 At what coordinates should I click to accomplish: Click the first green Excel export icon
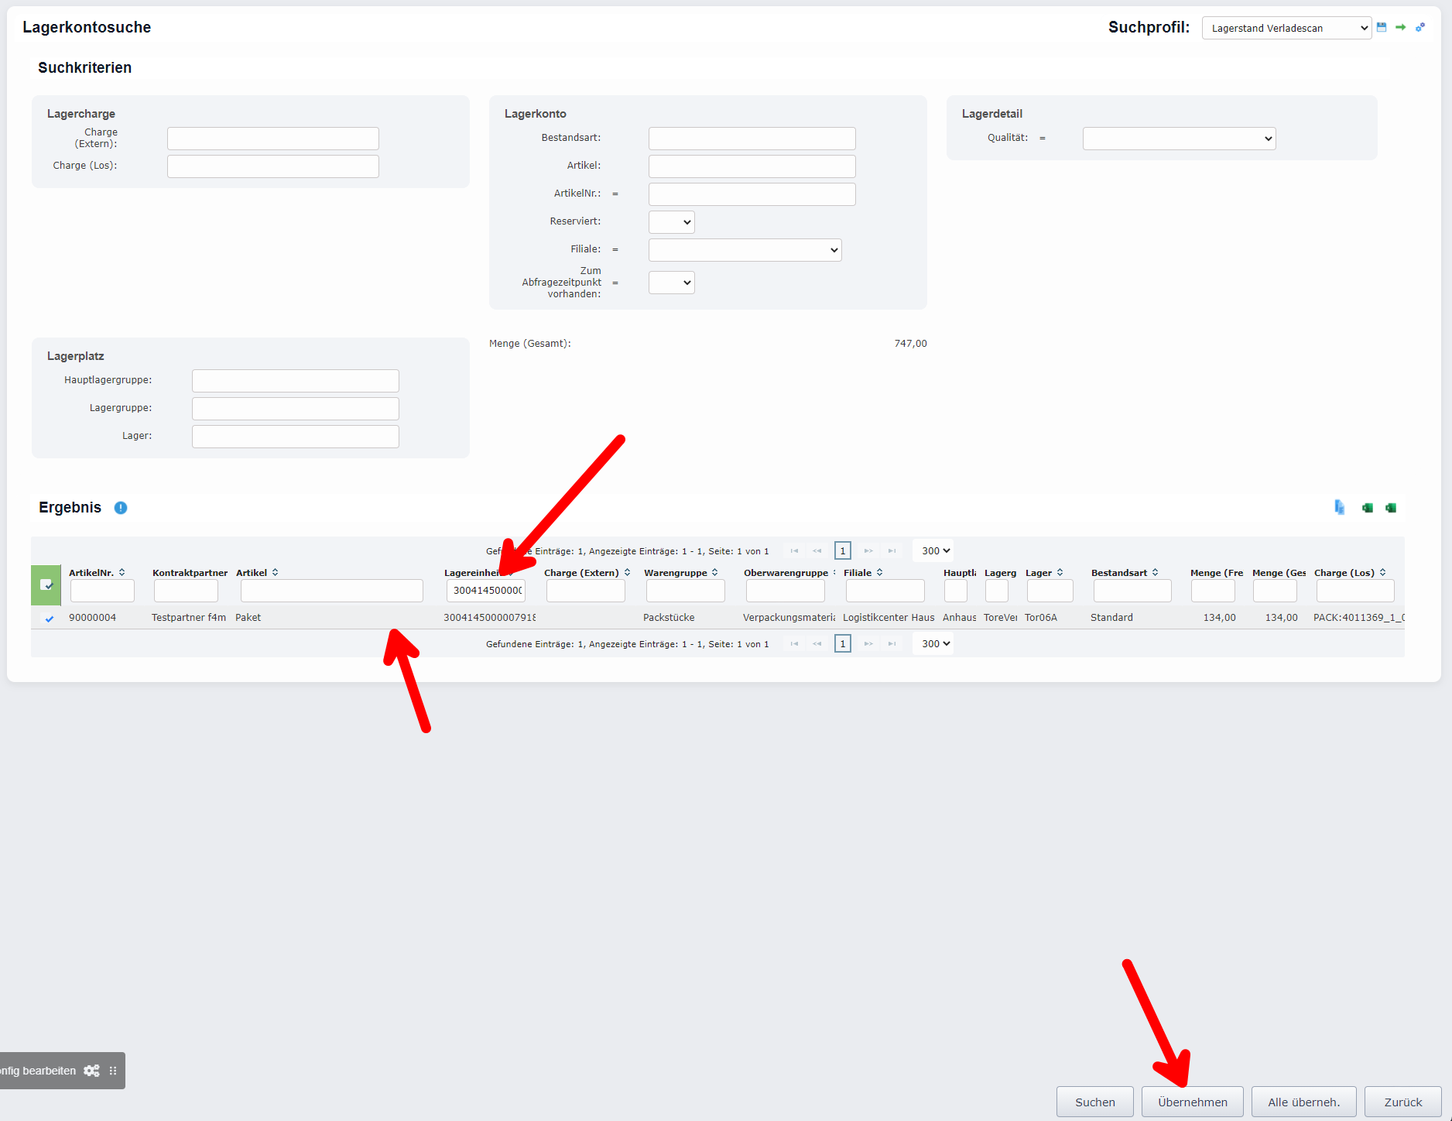click(x=1368, y=508)
